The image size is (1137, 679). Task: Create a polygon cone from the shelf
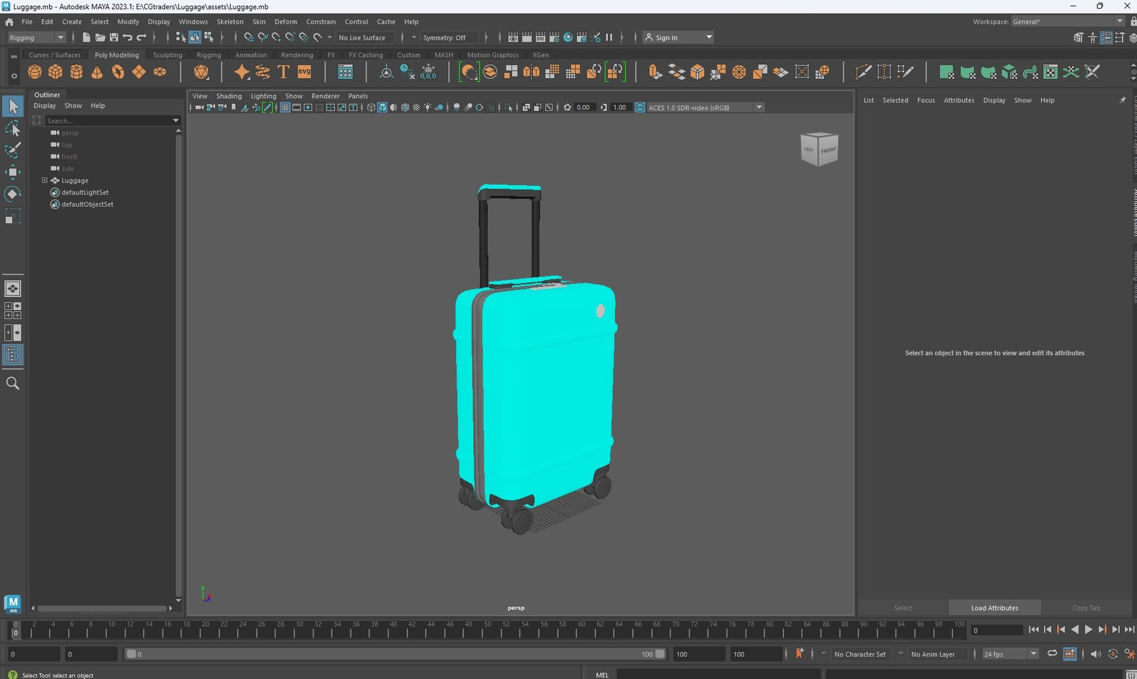(97, 72)
